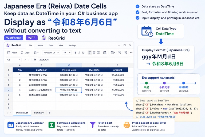Click the second percent icon
The image size is (205, 137).
pyautogui.click(x=126, y=52)
